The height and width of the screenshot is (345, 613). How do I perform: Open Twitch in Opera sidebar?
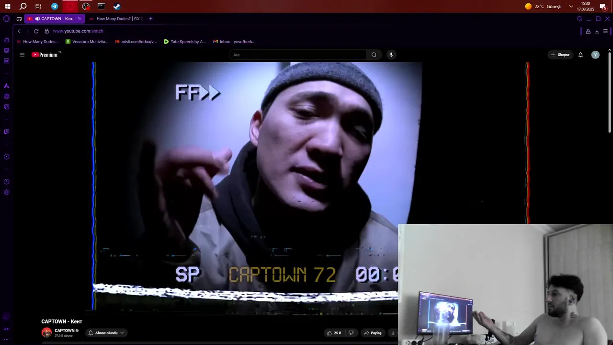click(x=6, y=132)
